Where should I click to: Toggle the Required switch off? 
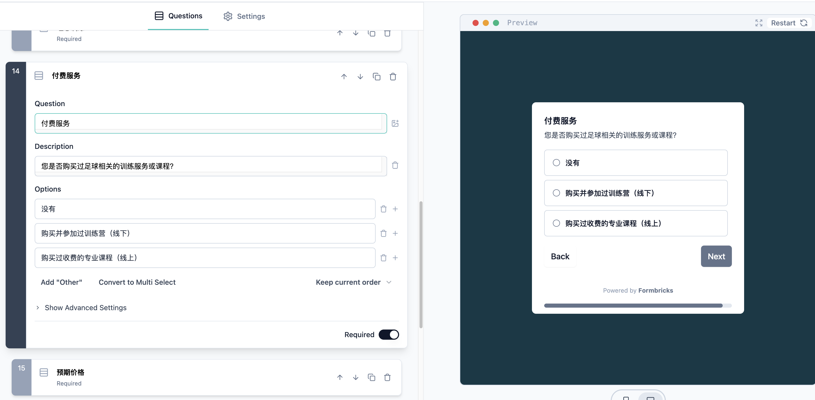[x=389, y=335]
